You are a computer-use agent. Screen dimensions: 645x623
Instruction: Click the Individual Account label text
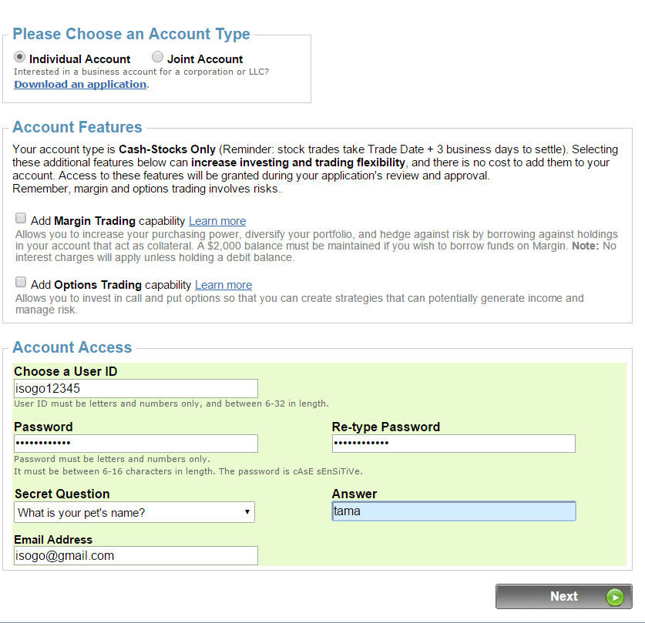pos(80,59)
